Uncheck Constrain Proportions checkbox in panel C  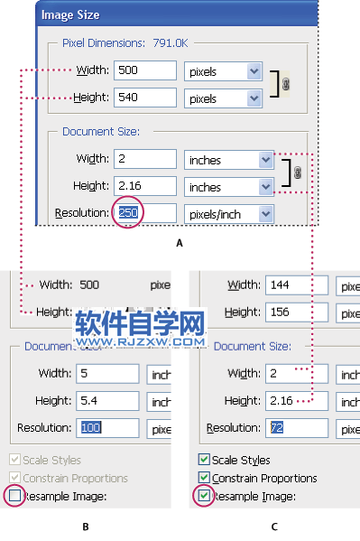[204, 478]
